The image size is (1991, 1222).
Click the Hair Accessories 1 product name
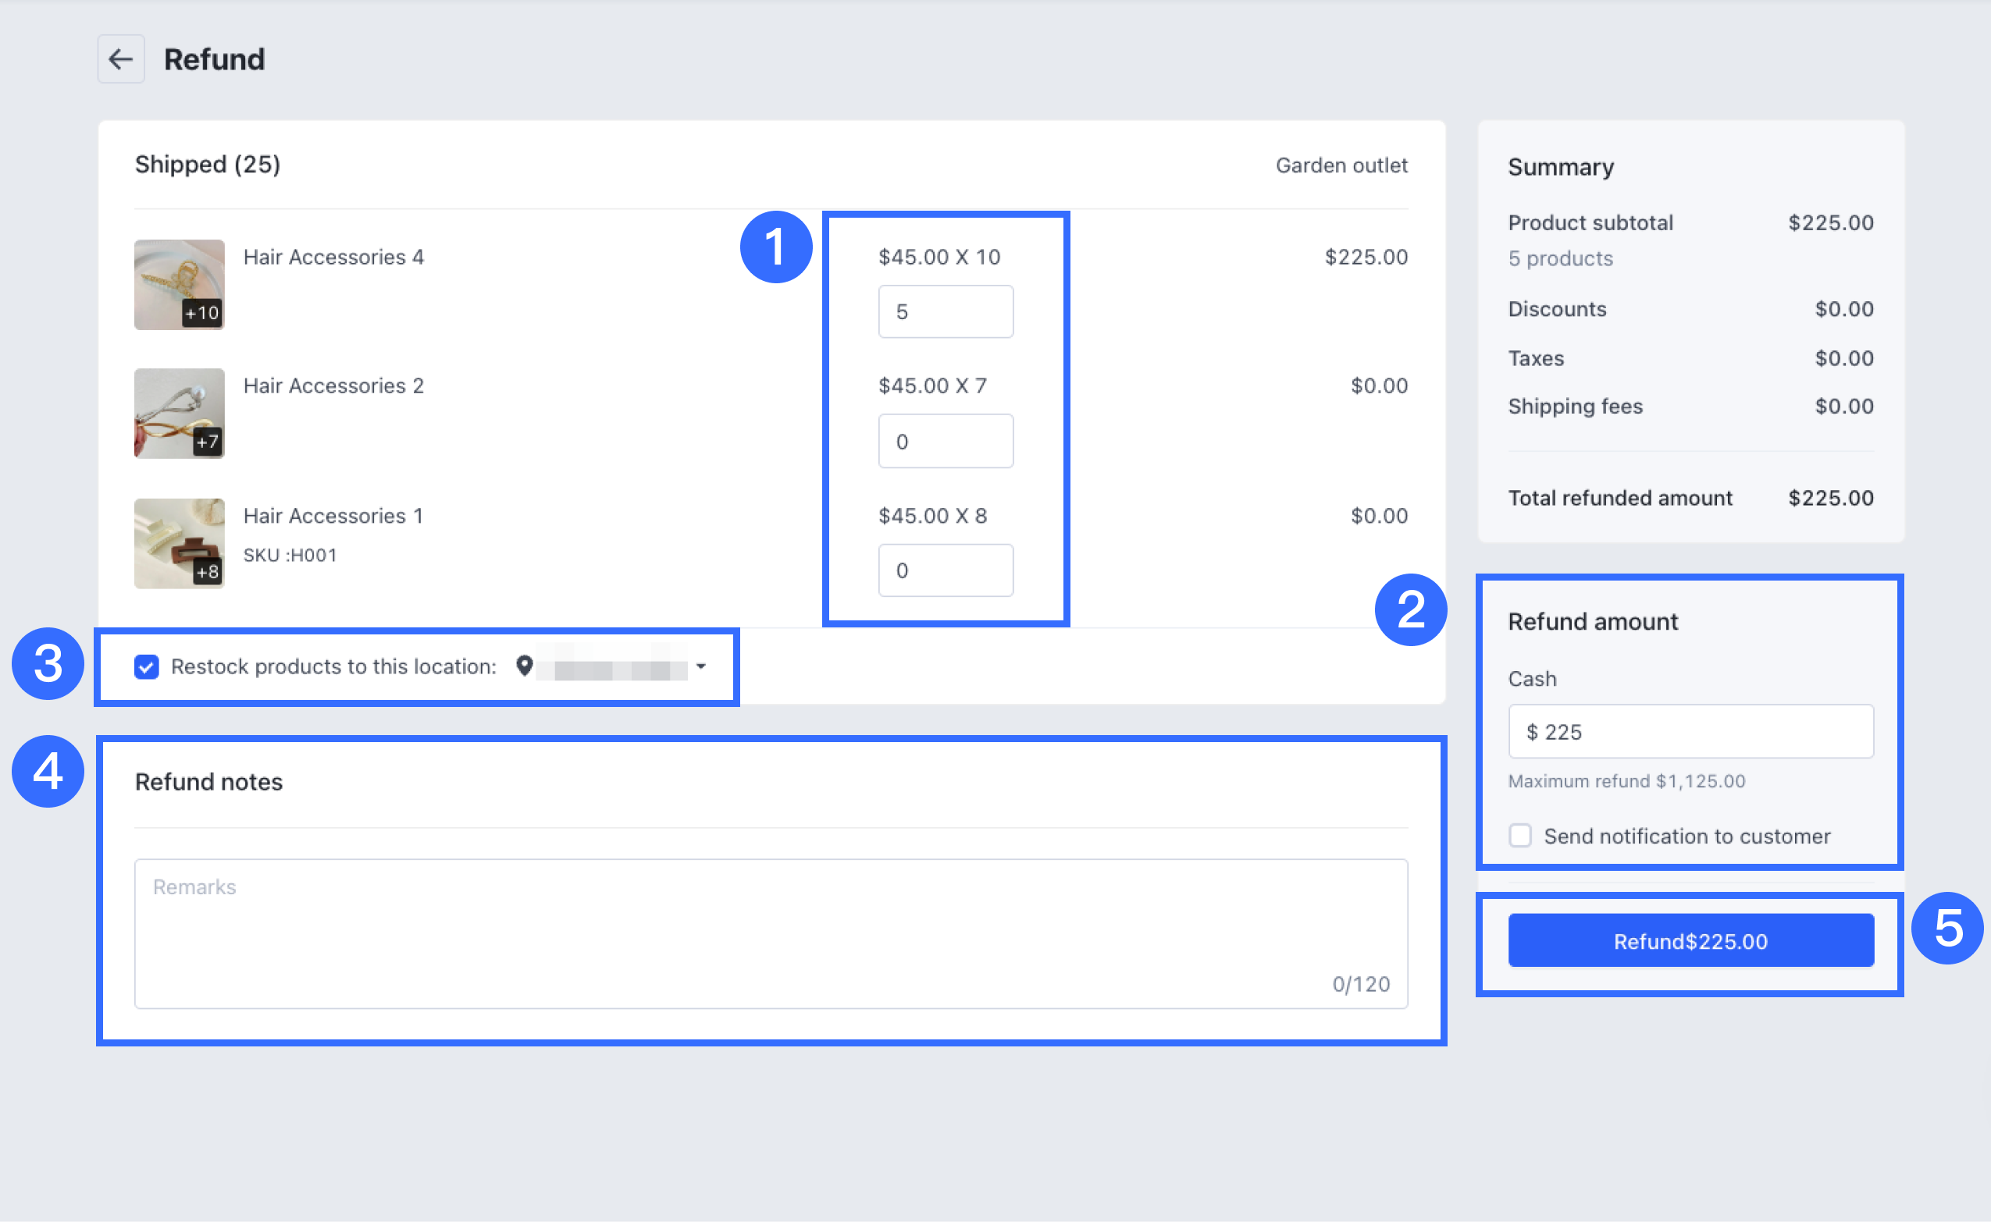pos(333,516)
